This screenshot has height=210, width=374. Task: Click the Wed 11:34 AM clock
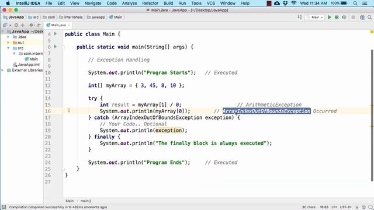point(313,3)
